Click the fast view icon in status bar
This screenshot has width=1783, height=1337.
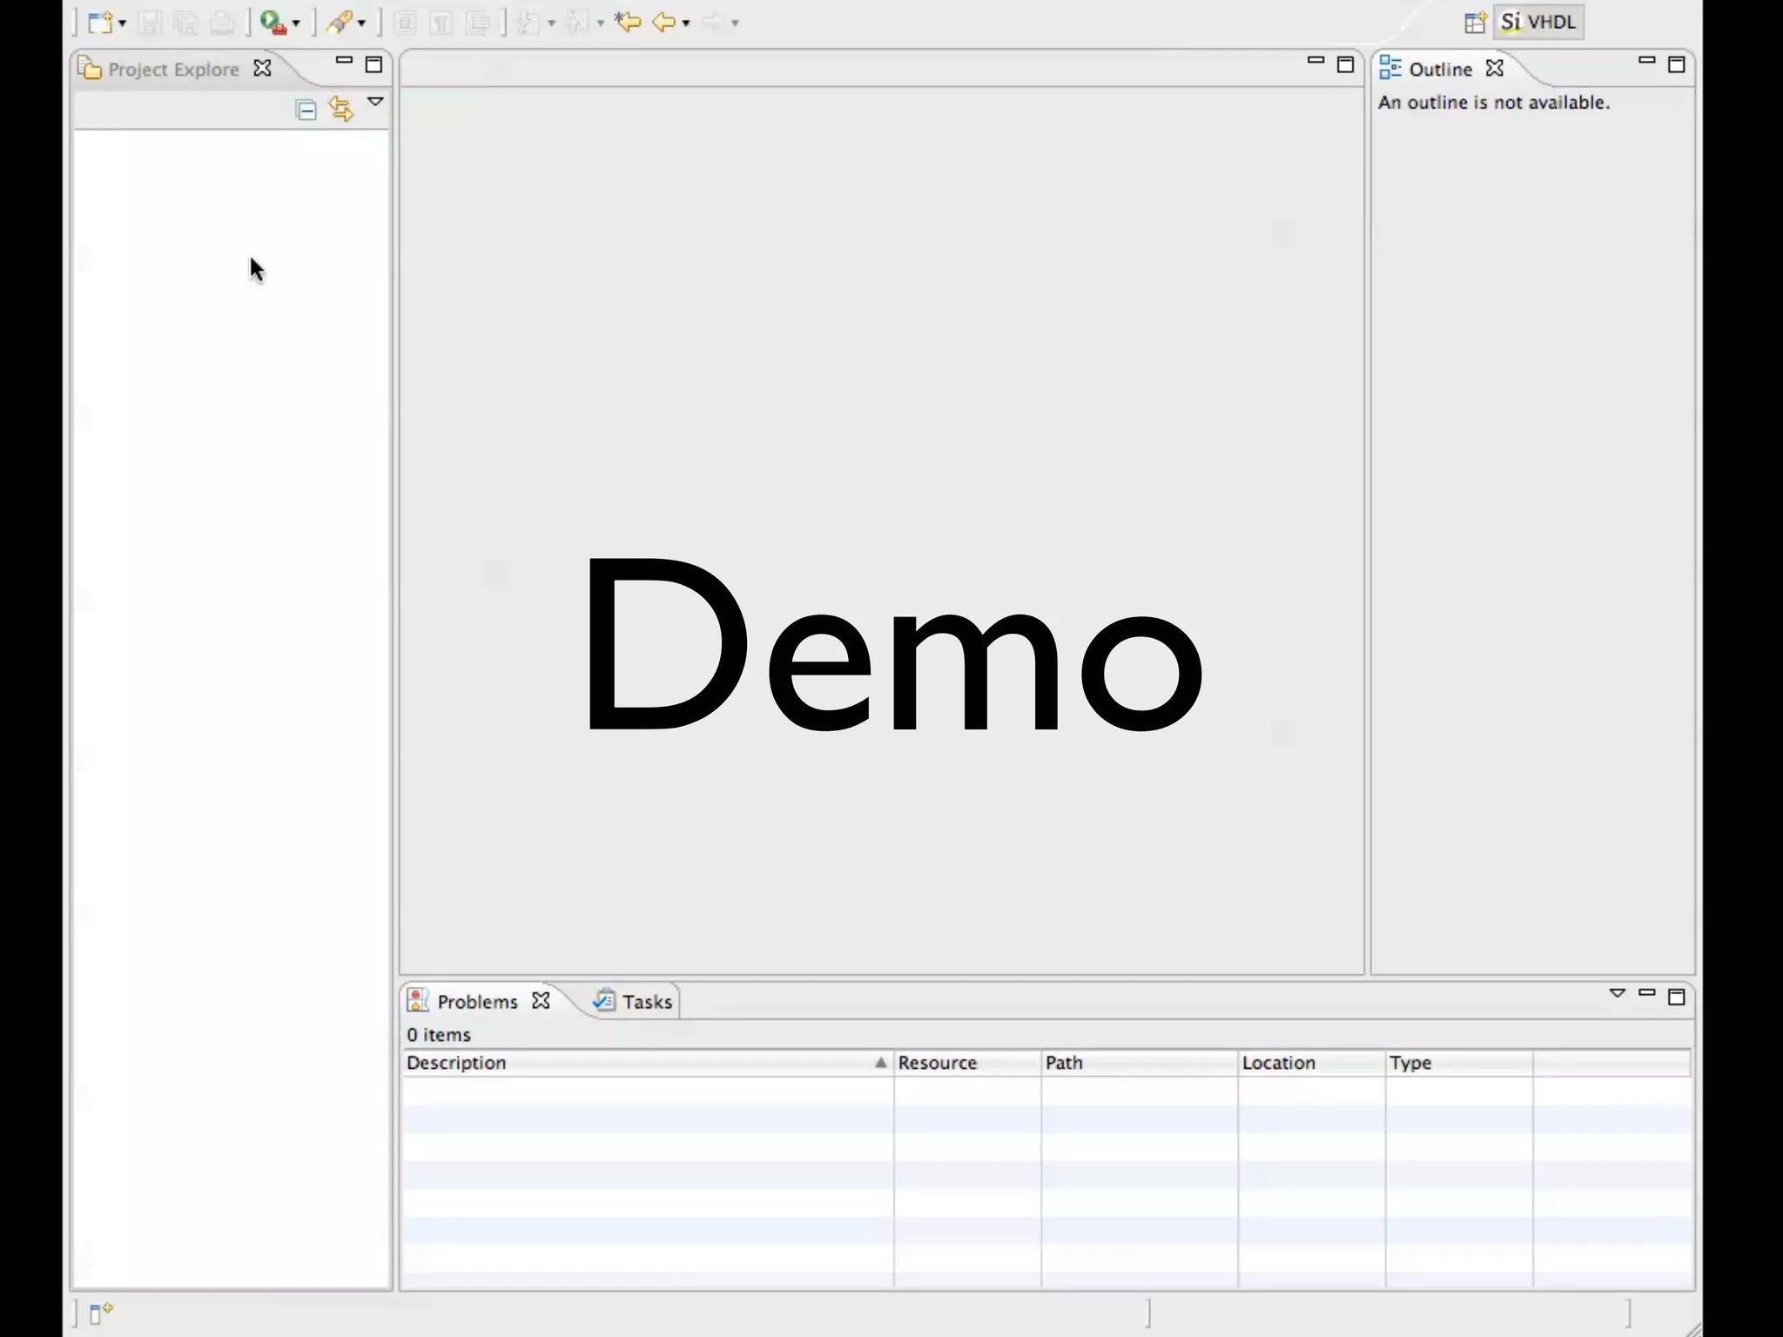(101, 1313)
